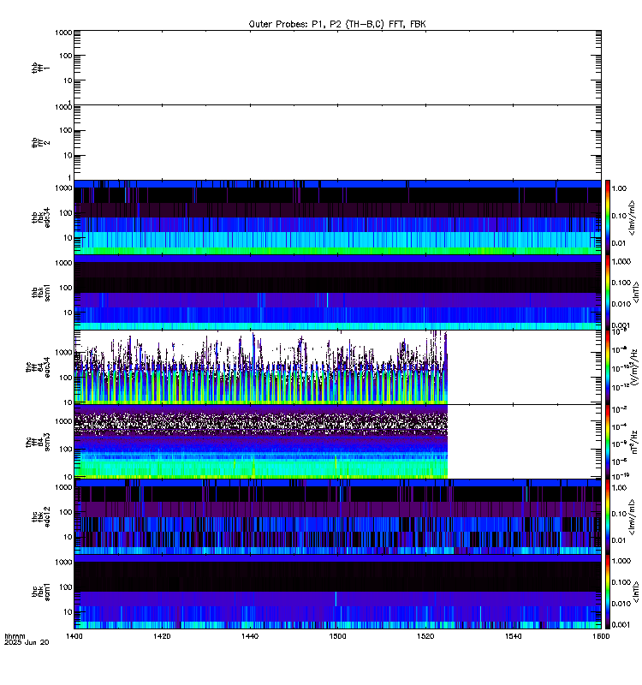Viewport: 642px width, 685px height.
Task: Click the "thc fff 64 scm3" axis label
Action: click(38, 442)
